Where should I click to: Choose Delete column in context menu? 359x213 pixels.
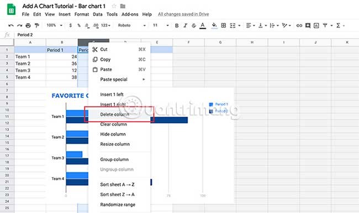(119, 114)
